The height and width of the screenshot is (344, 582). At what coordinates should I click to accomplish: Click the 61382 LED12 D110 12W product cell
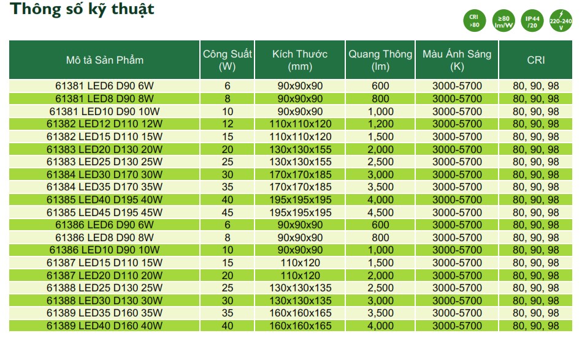pos(104,124)
